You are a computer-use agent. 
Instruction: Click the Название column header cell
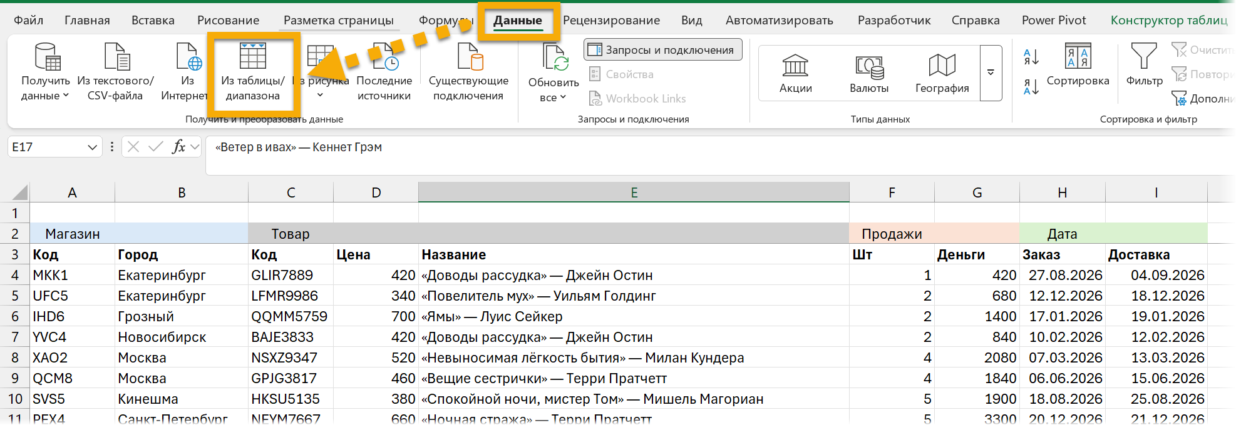(x=634, y=254)
